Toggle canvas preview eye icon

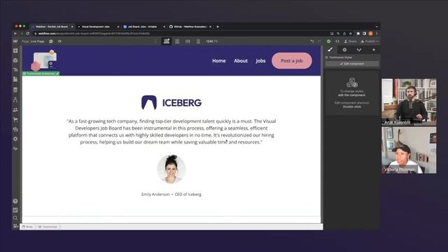[59, 41]
